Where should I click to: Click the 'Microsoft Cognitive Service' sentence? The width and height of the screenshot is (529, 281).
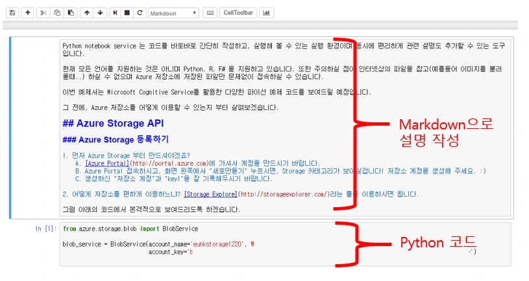pos(217,92)
